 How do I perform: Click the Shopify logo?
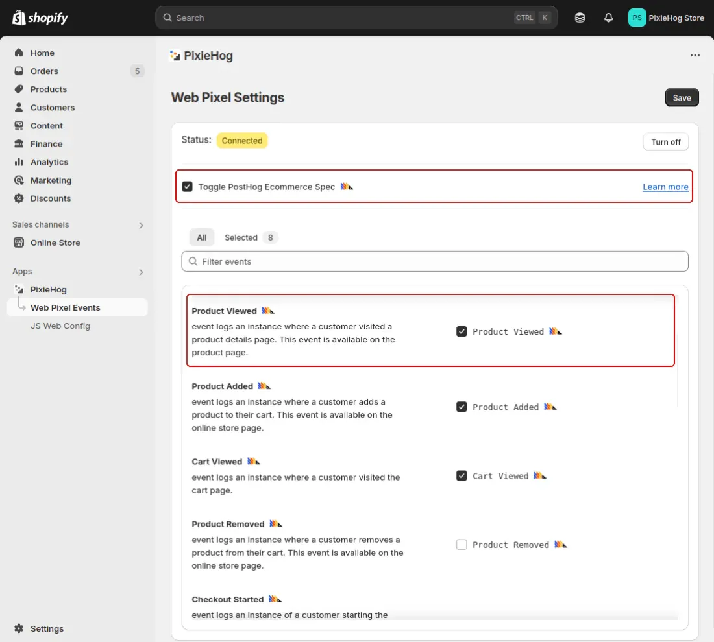click(40, 18)
